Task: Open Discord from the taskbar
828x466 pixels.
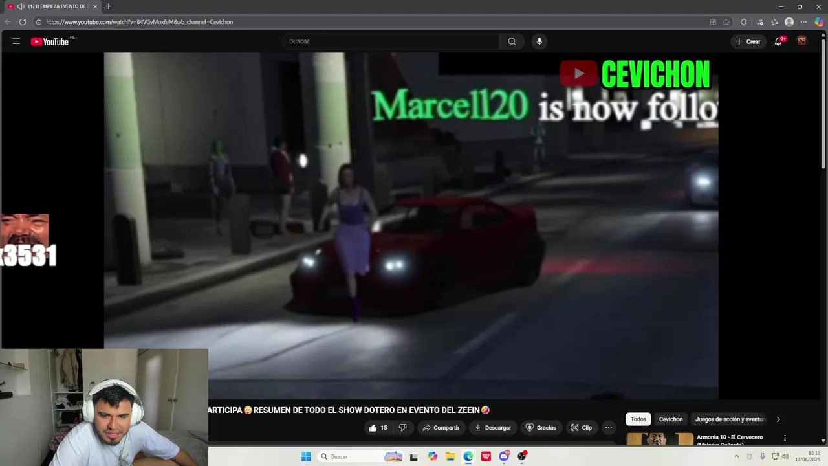Action: click(x=504, y=456)
